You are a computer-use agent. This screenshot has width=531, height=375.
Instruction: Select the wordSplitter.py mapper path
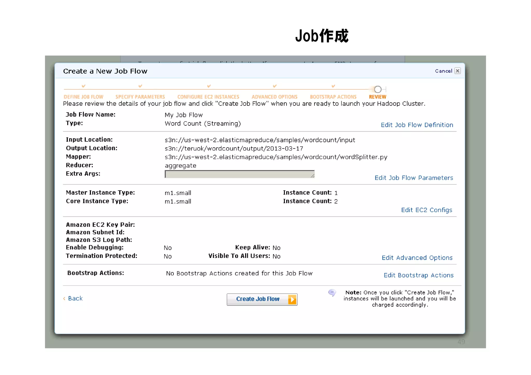pyautogui.click(x=276, y=157)
